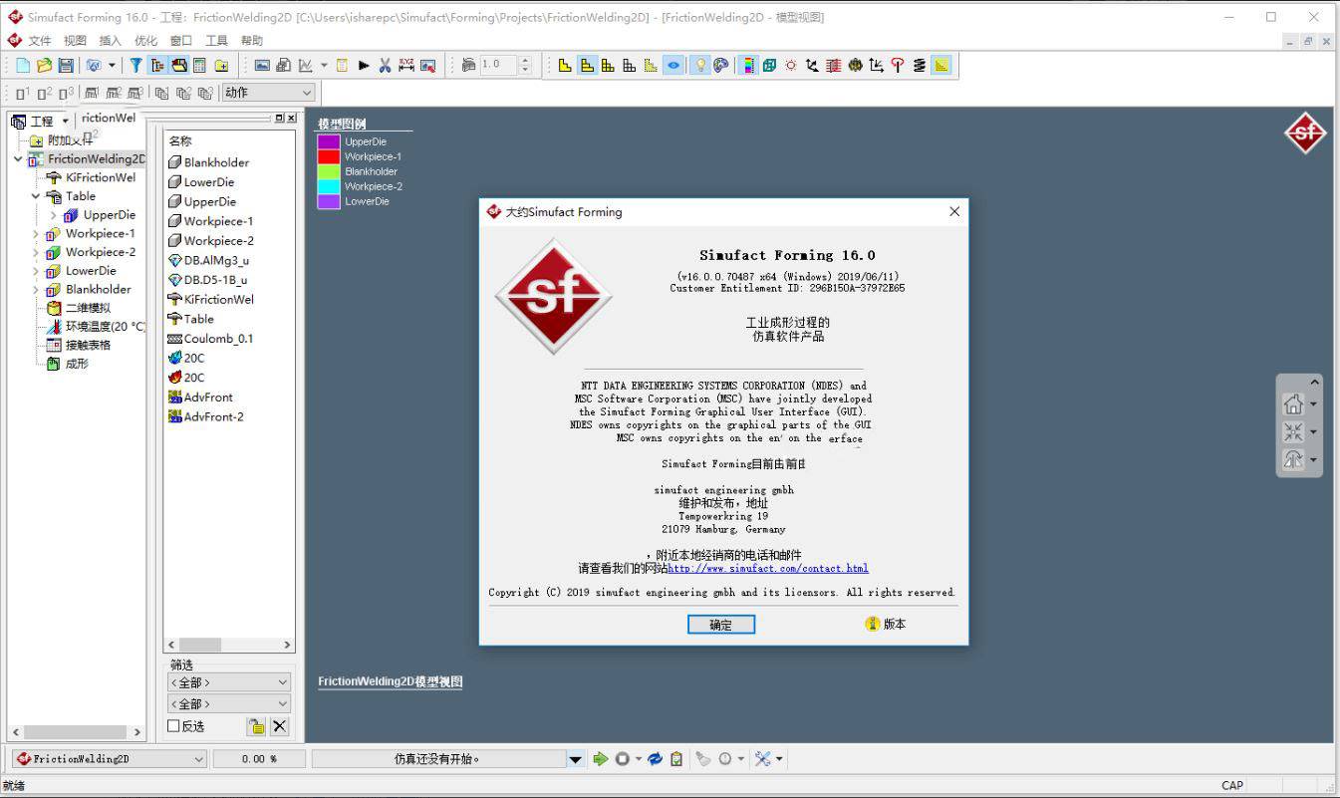Viewport: 1340px width, 798px height.
Task: Toggle the 反选 checkbox
Action: click(x=173, y=726)
